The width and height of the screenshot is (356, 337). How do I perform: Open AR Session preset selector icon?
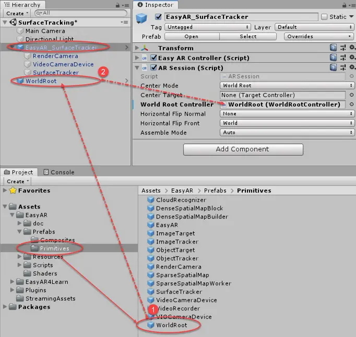343,67
